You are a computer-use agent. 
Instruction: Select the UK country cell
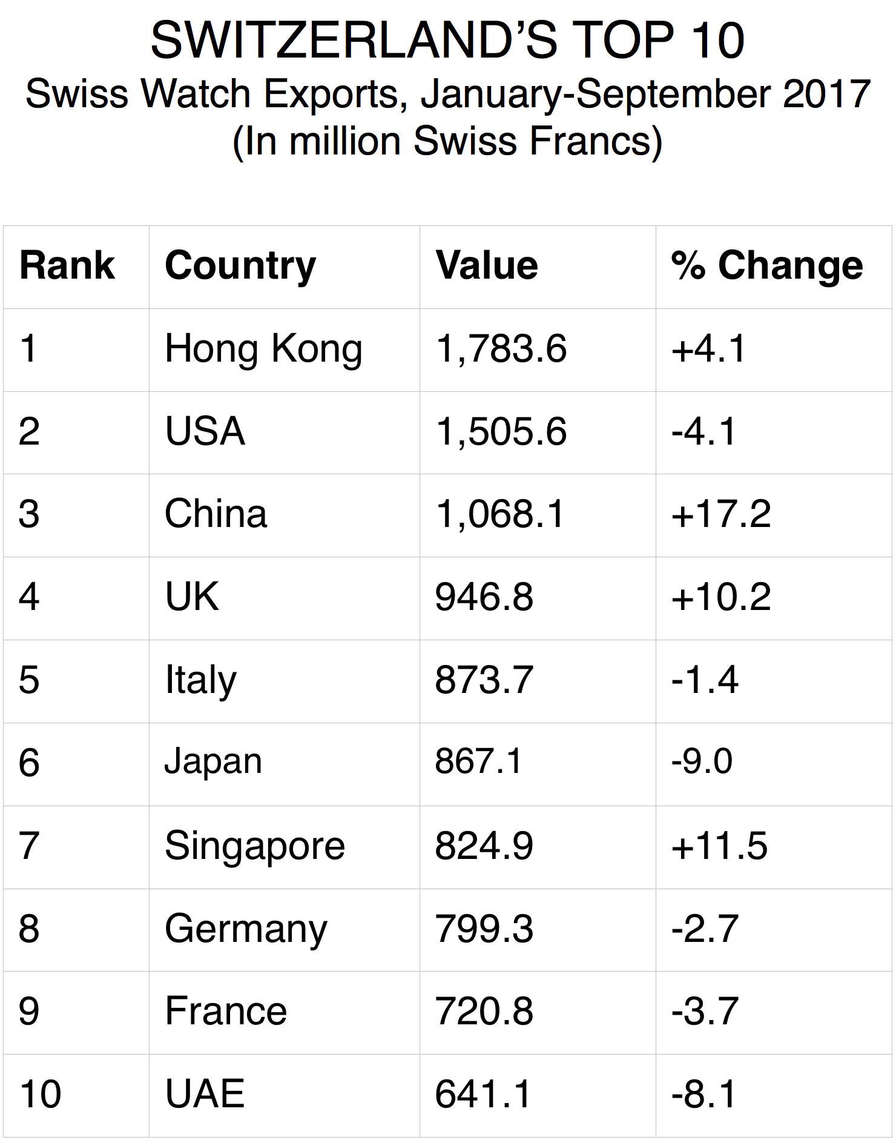(x=192, y=597)
